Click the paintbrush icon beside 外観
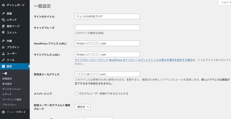This screenshot has width=231, height=119. coord(3,41)
